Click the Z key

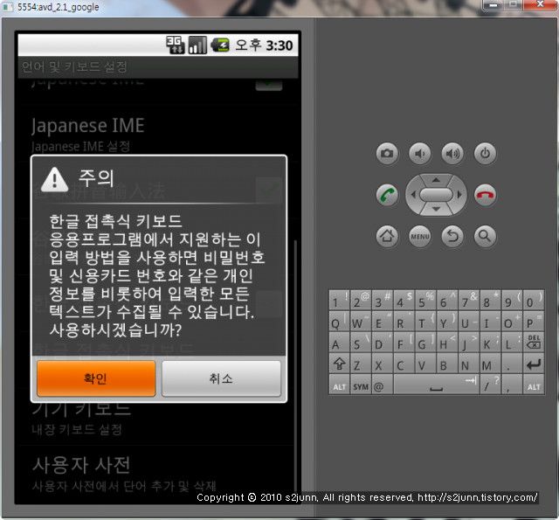(x=361, y=364)
